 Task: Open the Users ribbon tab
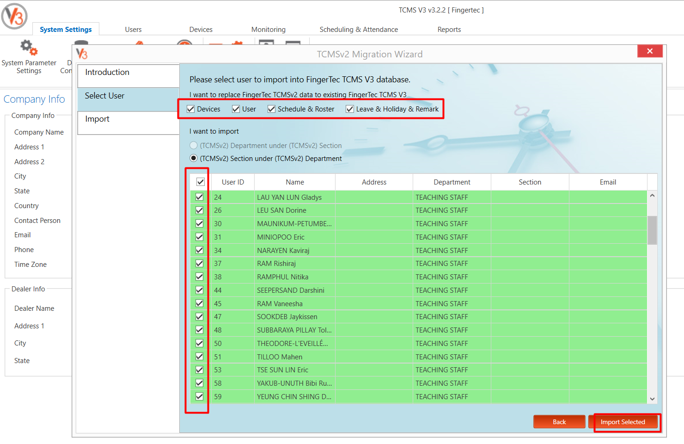(x=133, y=29)
